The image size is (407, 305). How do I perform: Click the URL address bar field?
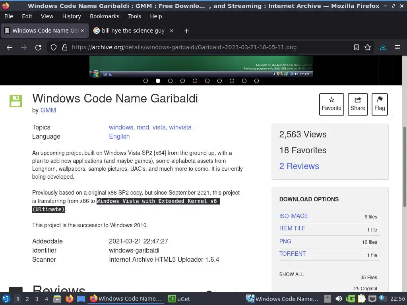tap(210, 48)
